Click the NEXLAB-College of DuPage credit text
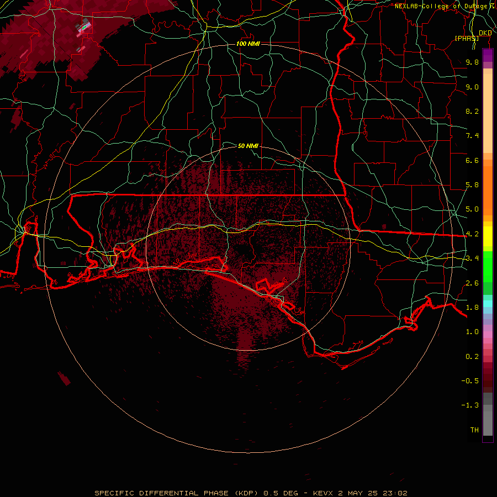497x497 pixels. pos(446,6)
